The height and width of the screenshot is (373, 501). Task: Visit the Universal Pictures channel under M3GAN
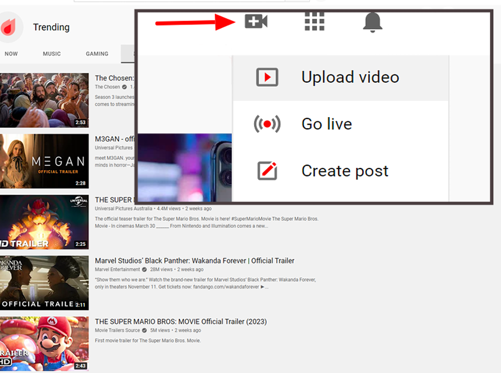coord(114,147)
